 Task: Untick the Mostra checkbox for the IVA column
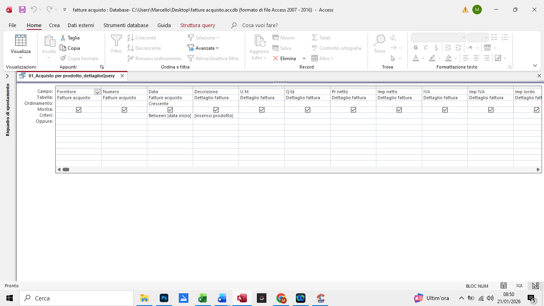click(x=445, y=110)
